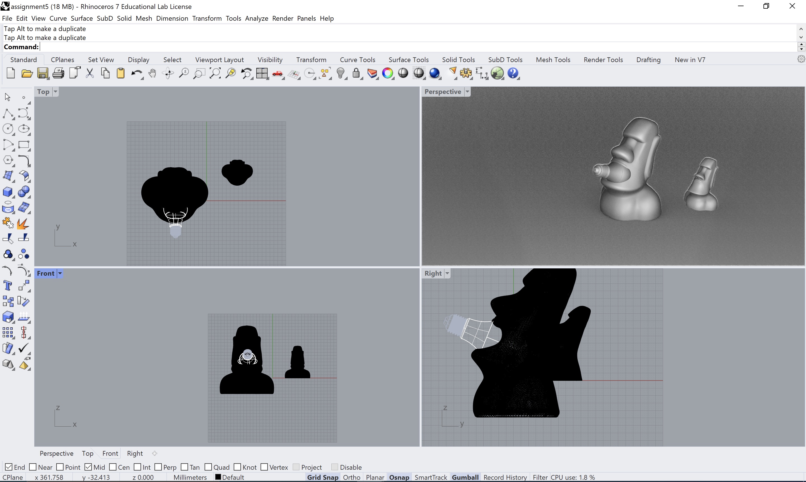Switch to the Curve Tools toolbar tab

[x=357, y=60]
